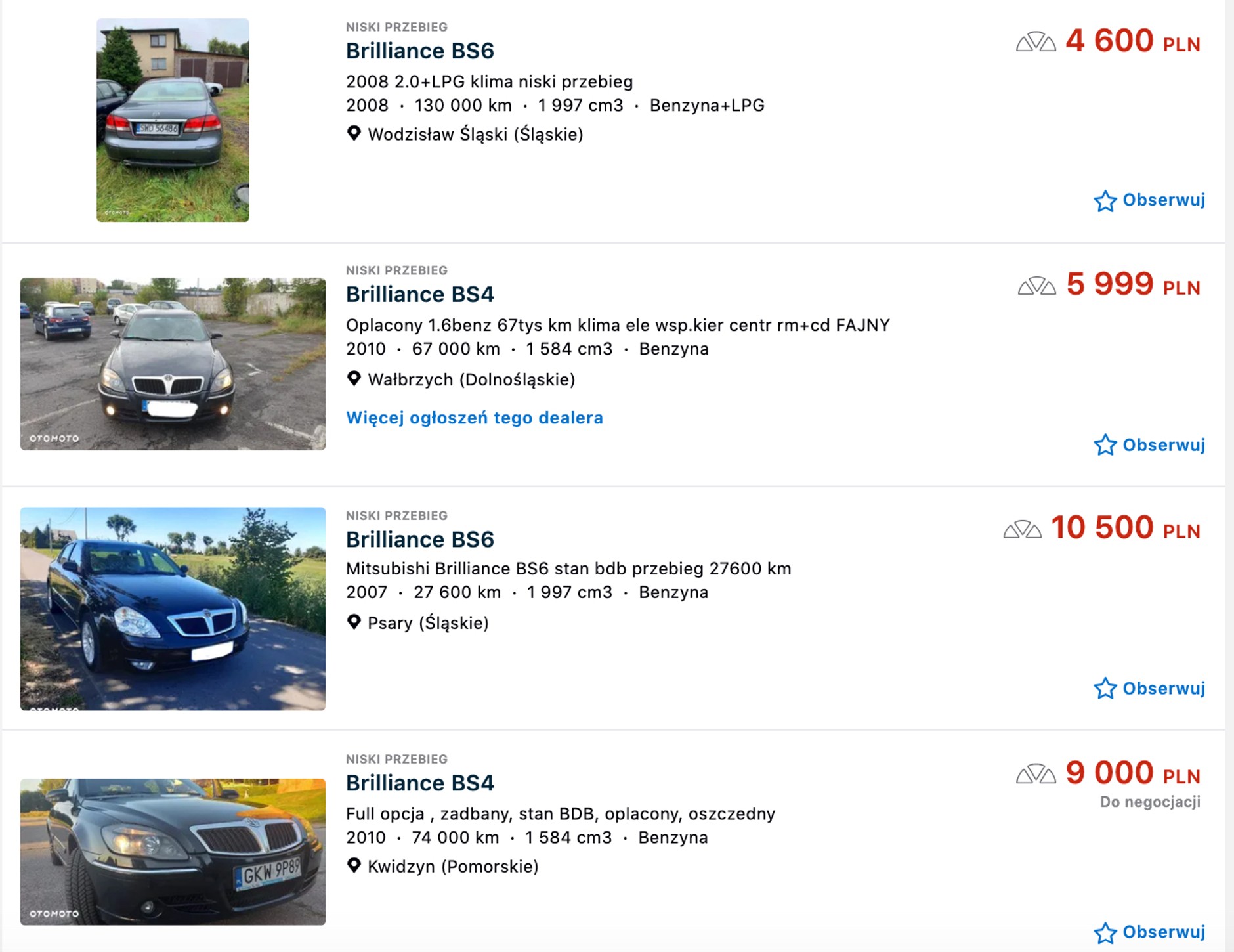1234x952 pixels.
Task: Click the star icon for the 10 500 PLN listing
Action: click(x=1105, y=688)
